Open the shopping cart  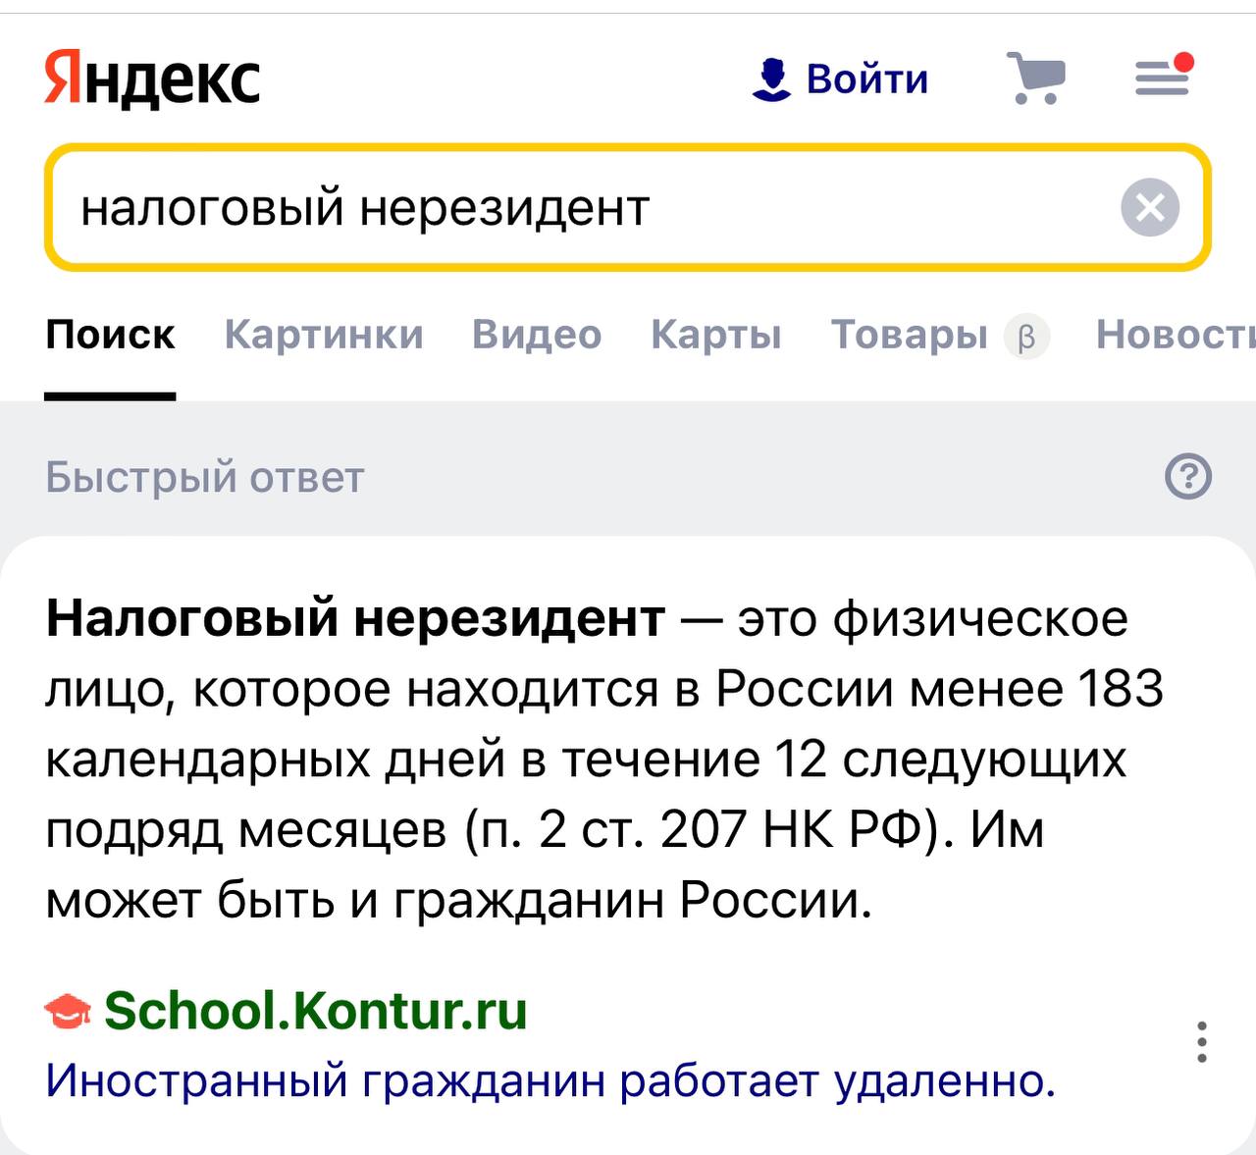point(1035,79)
